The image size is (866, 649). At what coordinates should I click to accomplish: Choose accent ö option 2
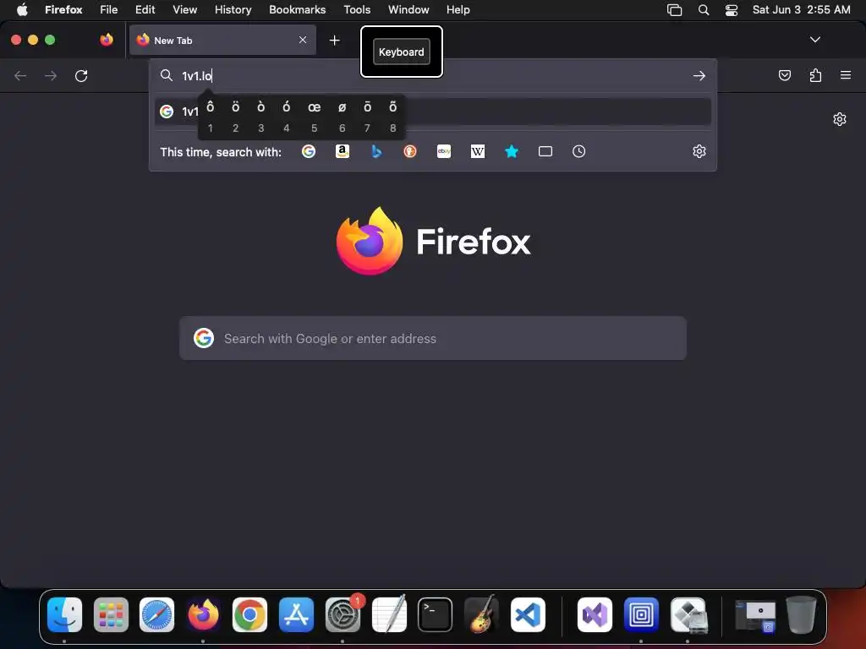tap(235, 116)
